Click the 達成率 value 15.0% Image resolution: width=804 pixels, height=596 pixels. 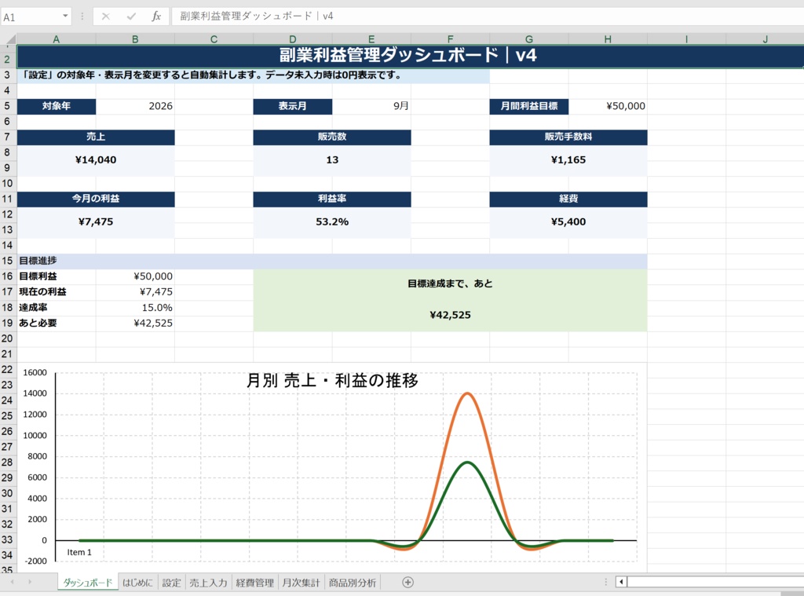tap(135, 307)
